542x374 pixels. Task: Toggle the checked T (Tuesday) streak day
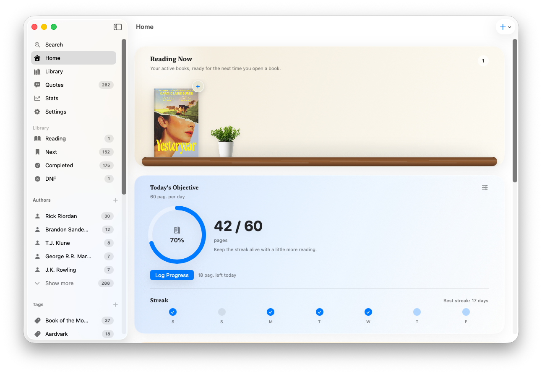click(319, 312)
